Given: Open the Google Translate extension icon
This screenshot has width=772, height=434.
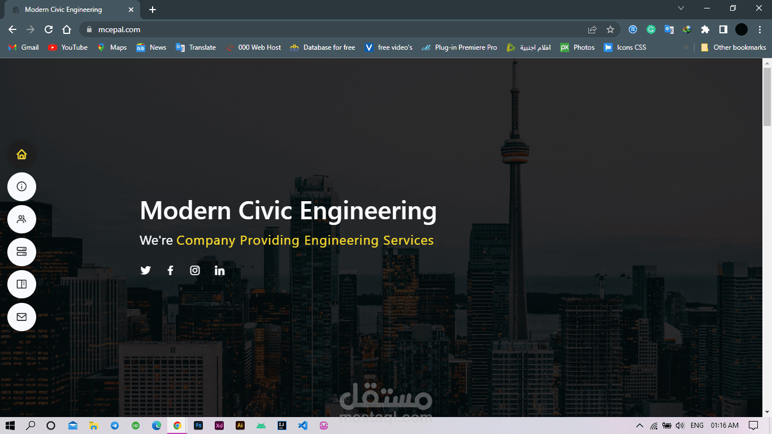Looking at the screenshot, I should pyautogui.click(x=669, y=29).
